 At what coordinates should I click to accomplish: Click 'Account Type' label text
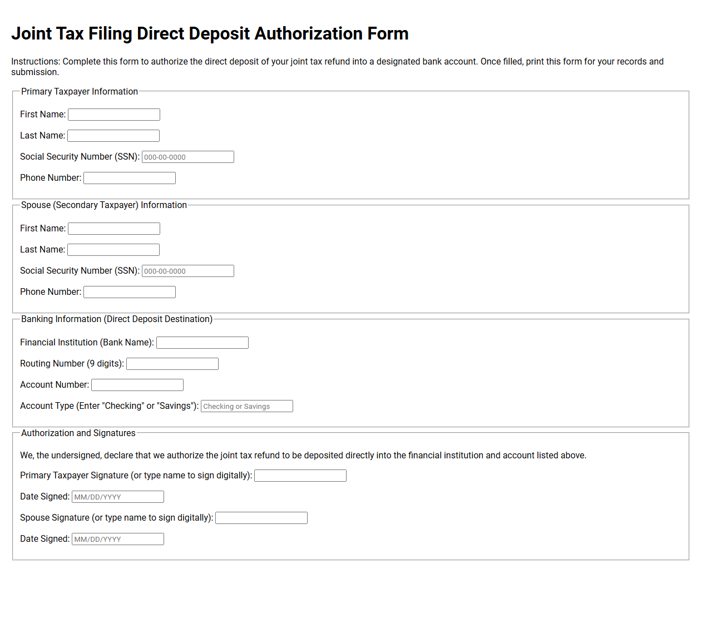click(109, 406)
